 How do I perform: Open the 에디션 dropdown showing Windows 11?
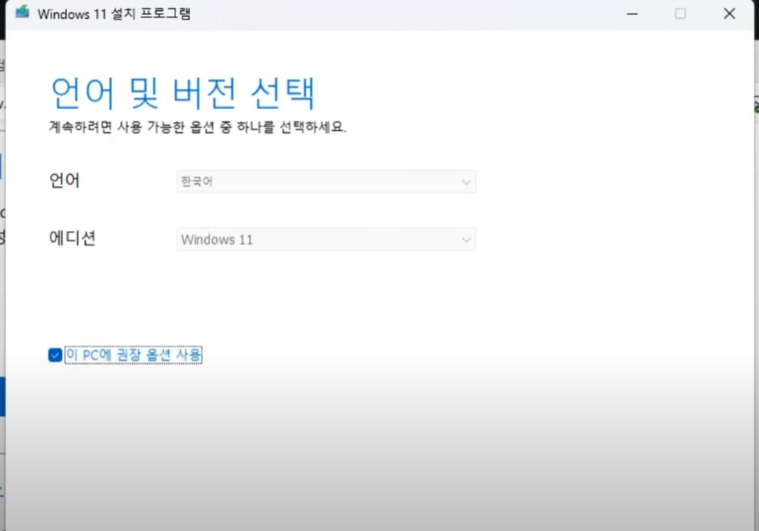[x=326, y=239]
